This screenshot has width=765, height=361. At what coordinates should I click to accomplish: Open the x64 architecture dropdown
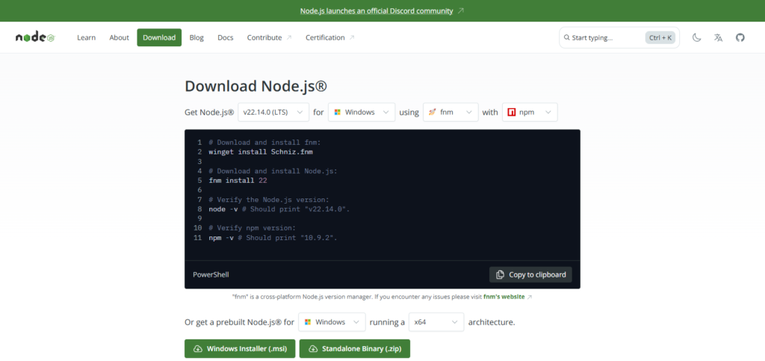(x=436, y=322)
